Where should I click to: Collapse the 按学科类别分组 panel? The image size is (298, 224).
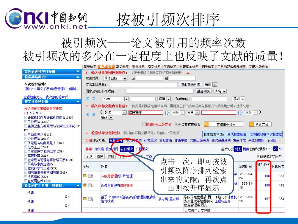click(x=78, y=101)
